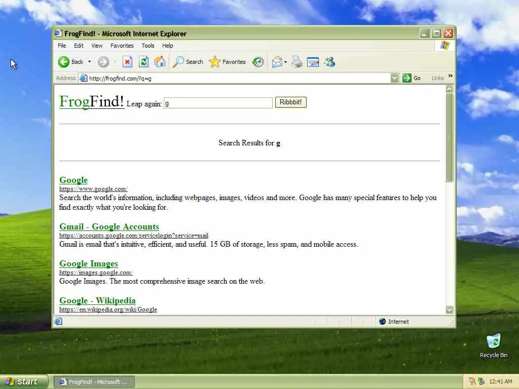Maximize the Internet Explorer window
The height and width of the screenshot is (389, 519).
pyautogui.click(x=436, y=33)
